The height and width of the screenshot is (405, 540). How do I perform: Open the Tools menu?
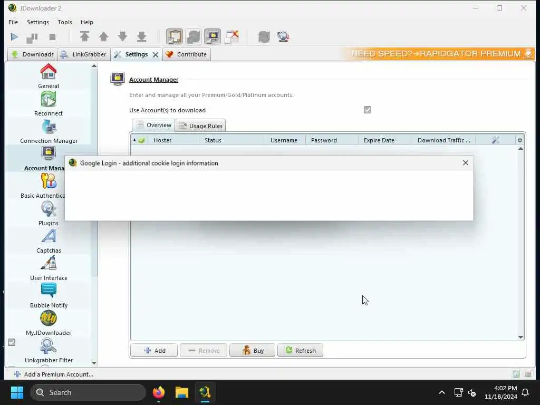(x=65, y=22)
